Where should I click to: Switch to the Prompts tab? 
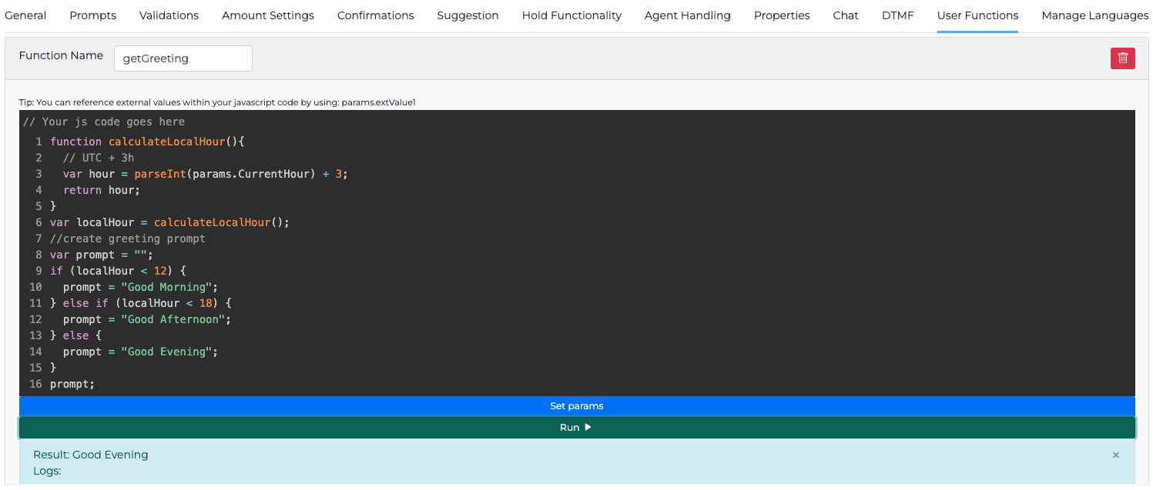point(92,15)
